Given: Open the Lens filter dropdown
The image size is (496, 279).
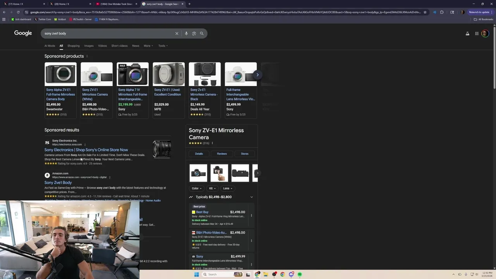Looking at the screenshot, I should click(x=227, y=188).
